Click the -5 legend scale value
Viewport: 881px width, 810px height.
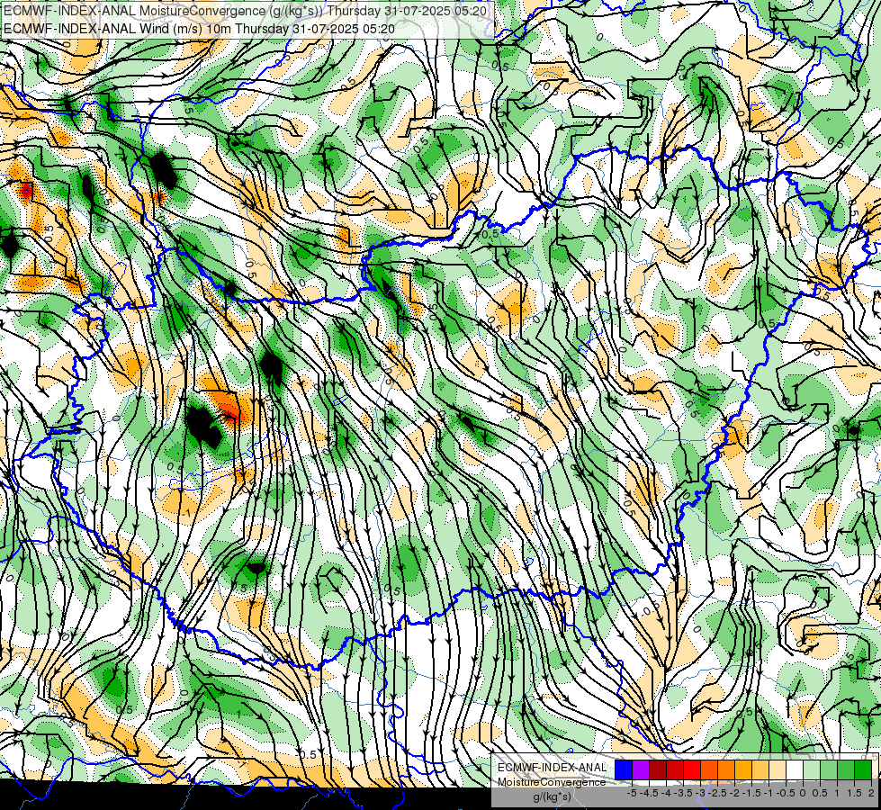pyautogui.click(x=632, y=793)
